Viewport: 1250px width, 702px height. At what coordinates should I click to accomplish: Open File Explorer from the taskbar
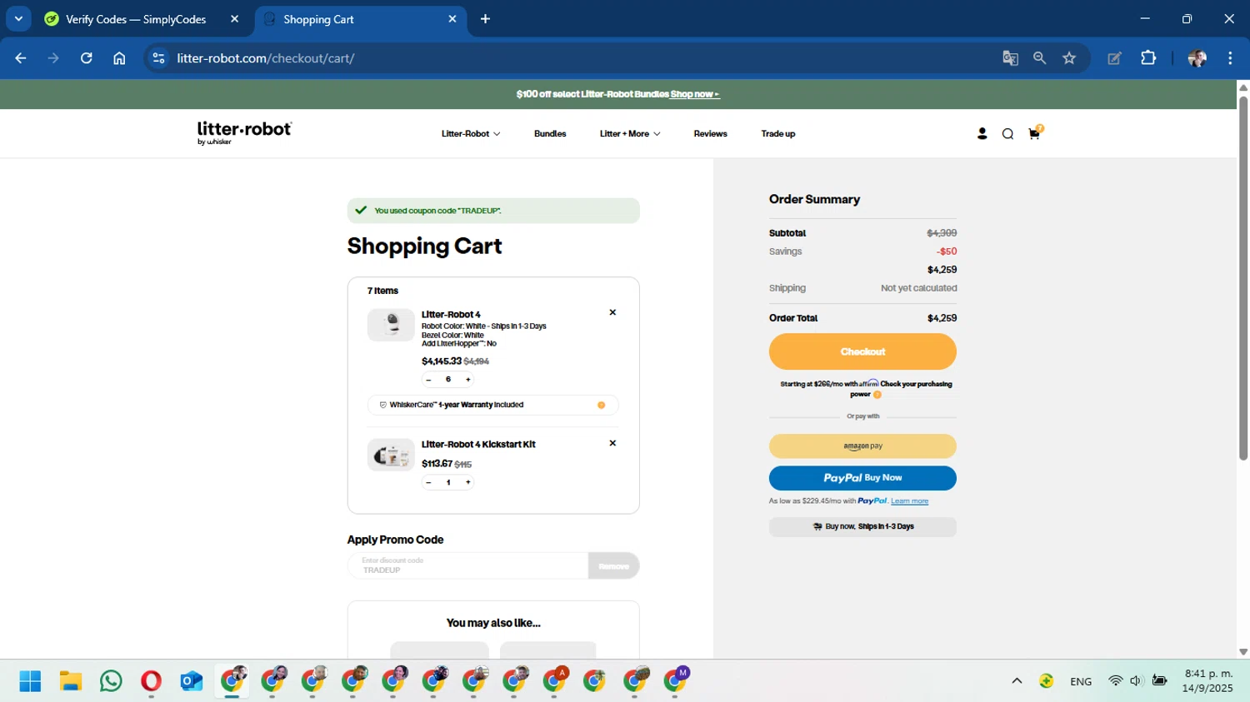click(x=71, y=681)
